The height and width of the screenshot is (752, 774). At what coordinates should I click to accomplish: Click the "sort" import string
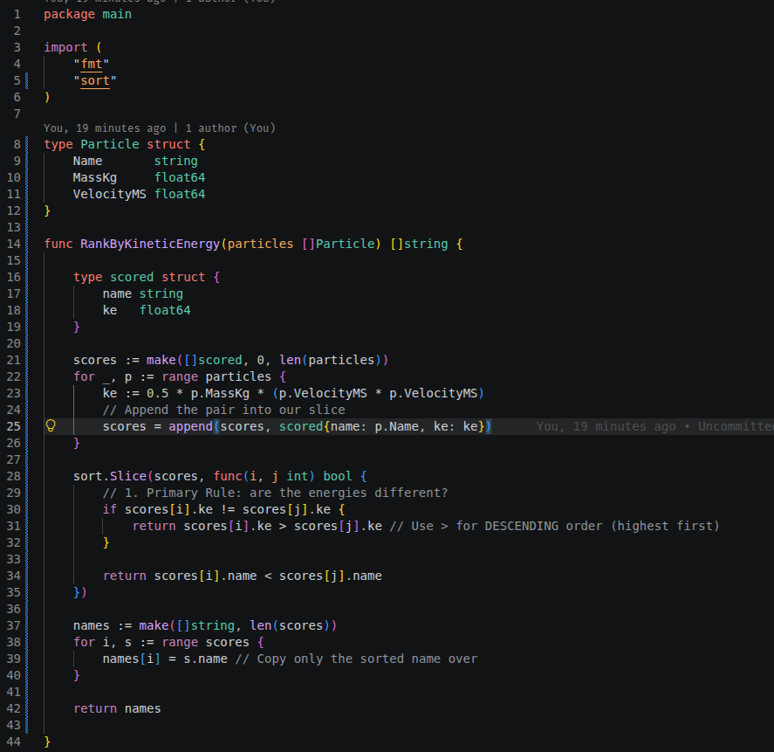(95, 80)
